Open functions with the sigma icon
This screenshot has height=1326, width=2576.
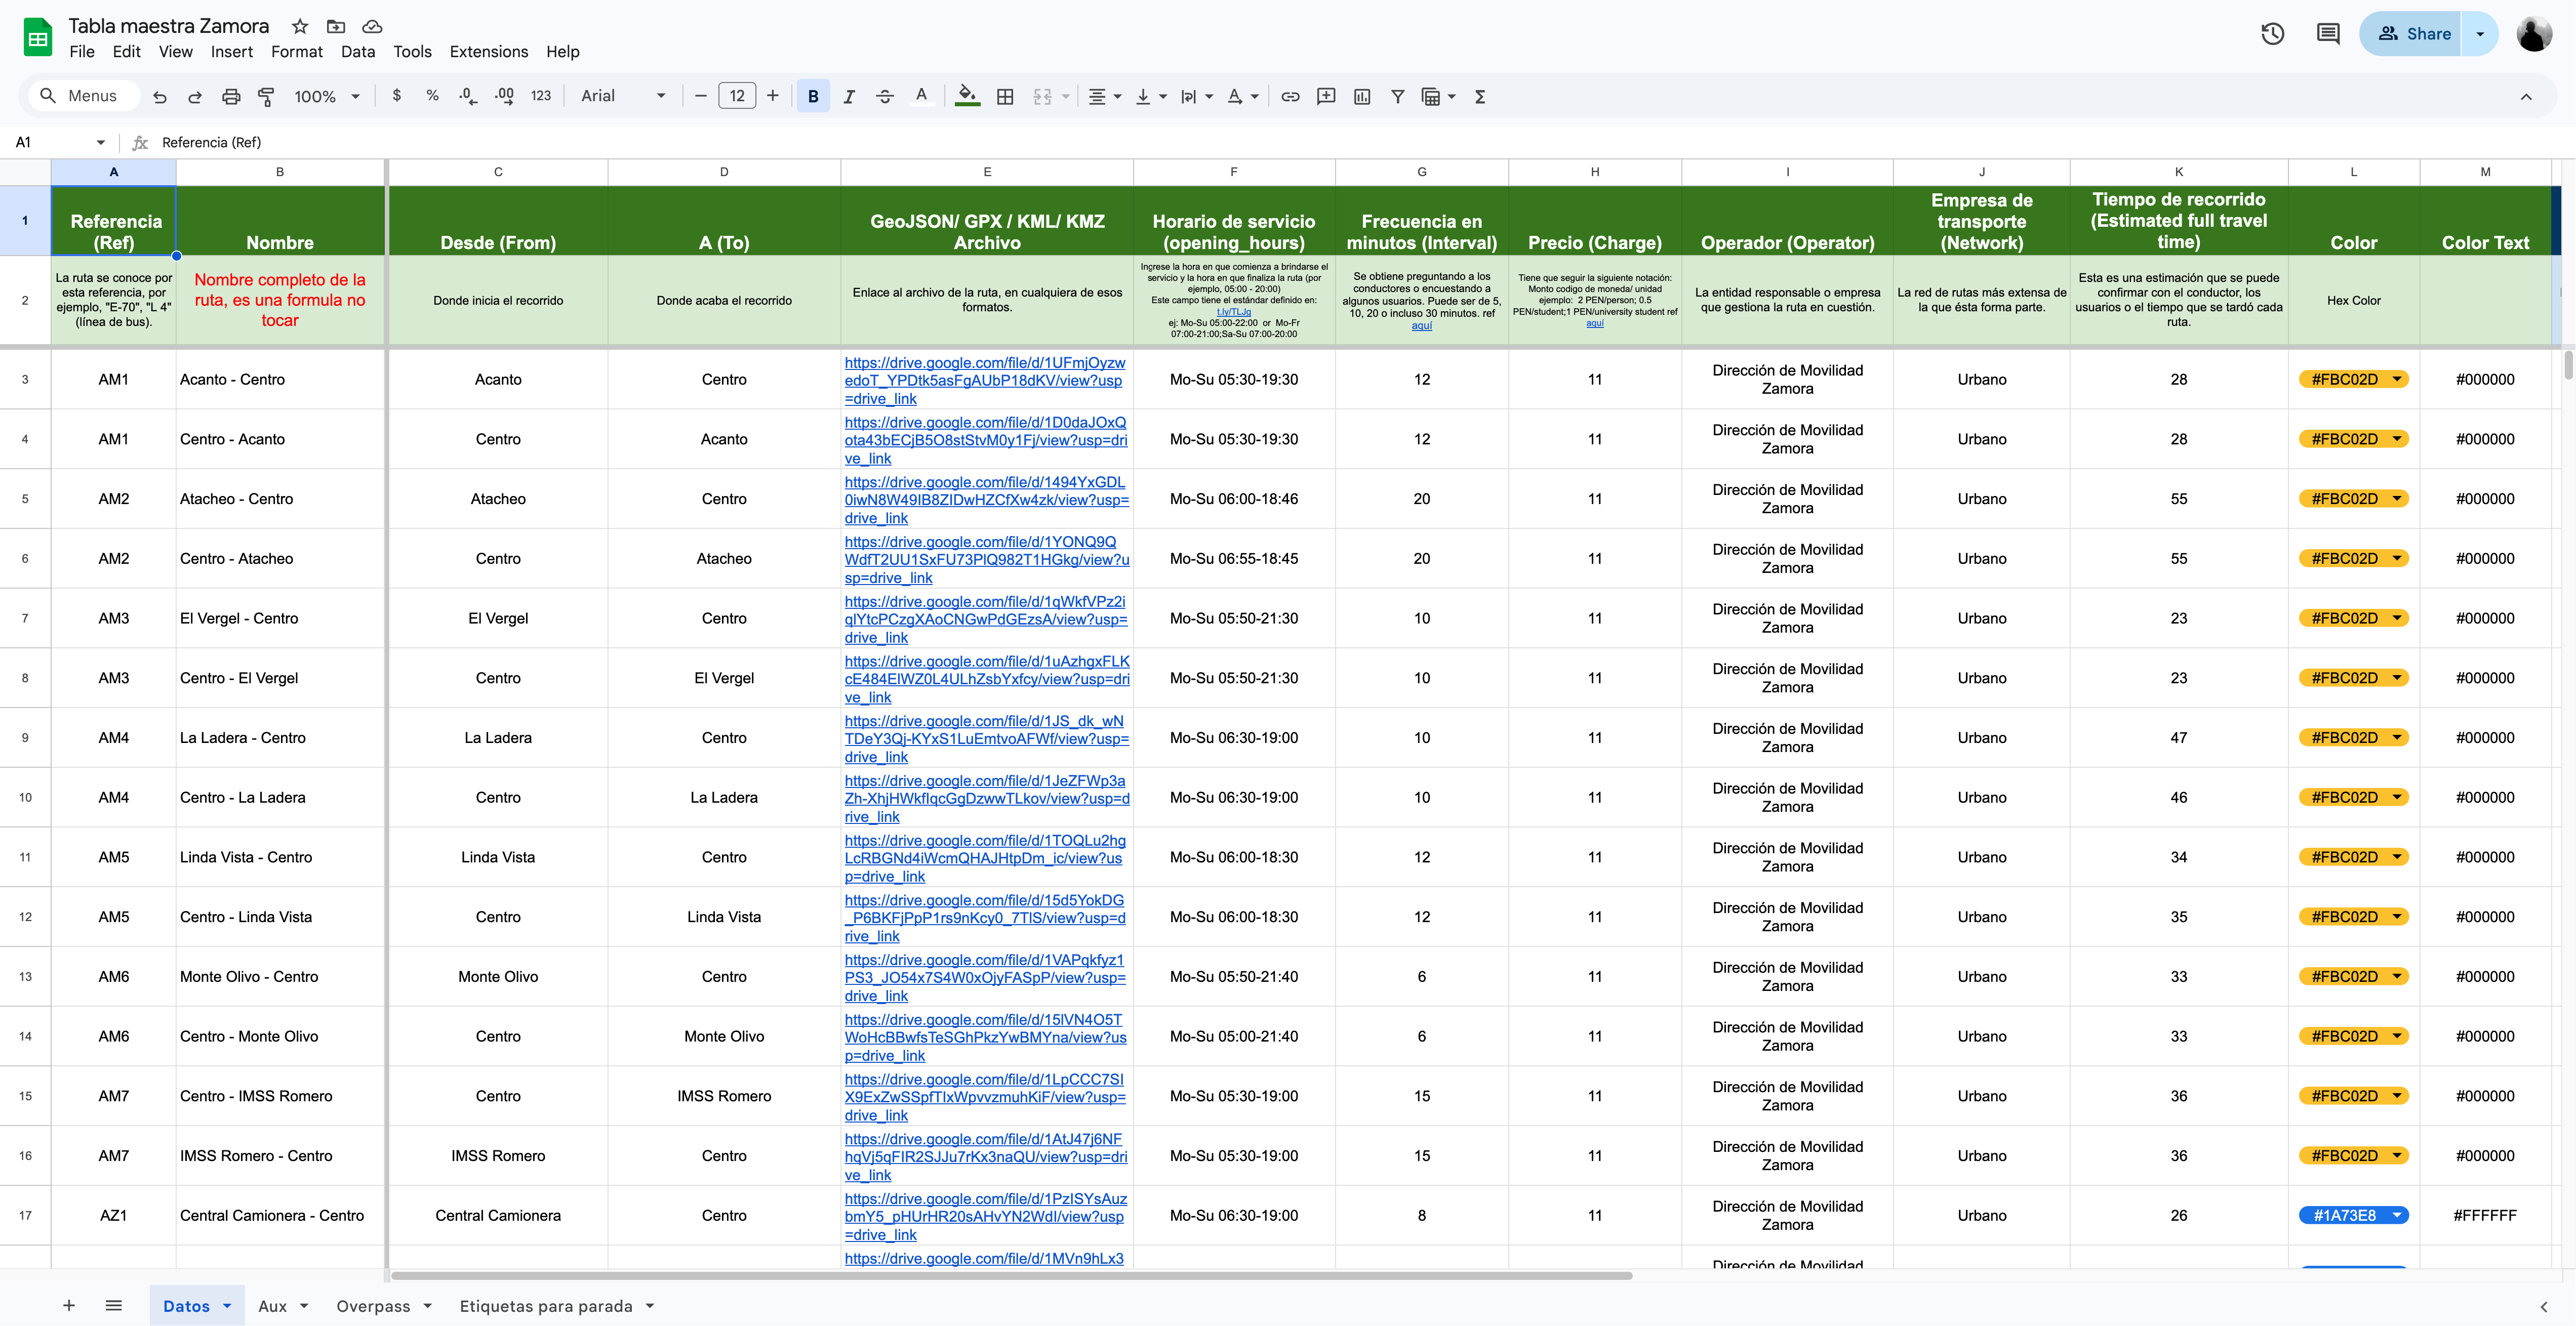tap(1480, 96)
